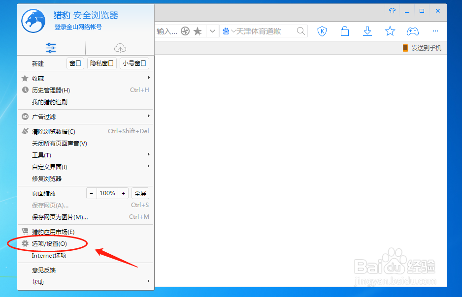Click the login 登录金山网络帐号 link
This screenshot has height=297, width=462.
tap(78, 27)
